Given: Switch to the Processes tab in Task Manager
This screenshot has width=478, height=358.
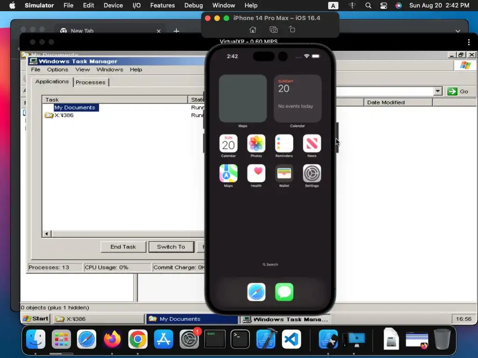Looking at the screenshot, I should click(x=91, y=82).
